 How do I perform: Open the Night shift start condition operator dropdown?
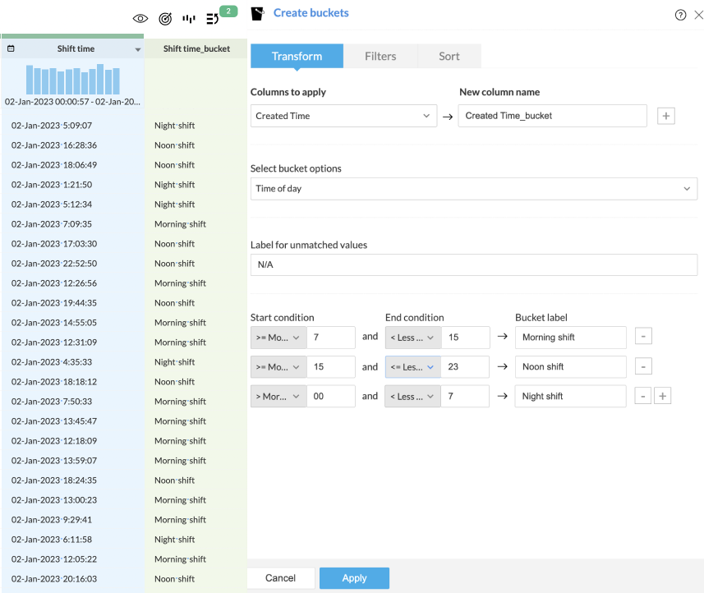[278, 397]
